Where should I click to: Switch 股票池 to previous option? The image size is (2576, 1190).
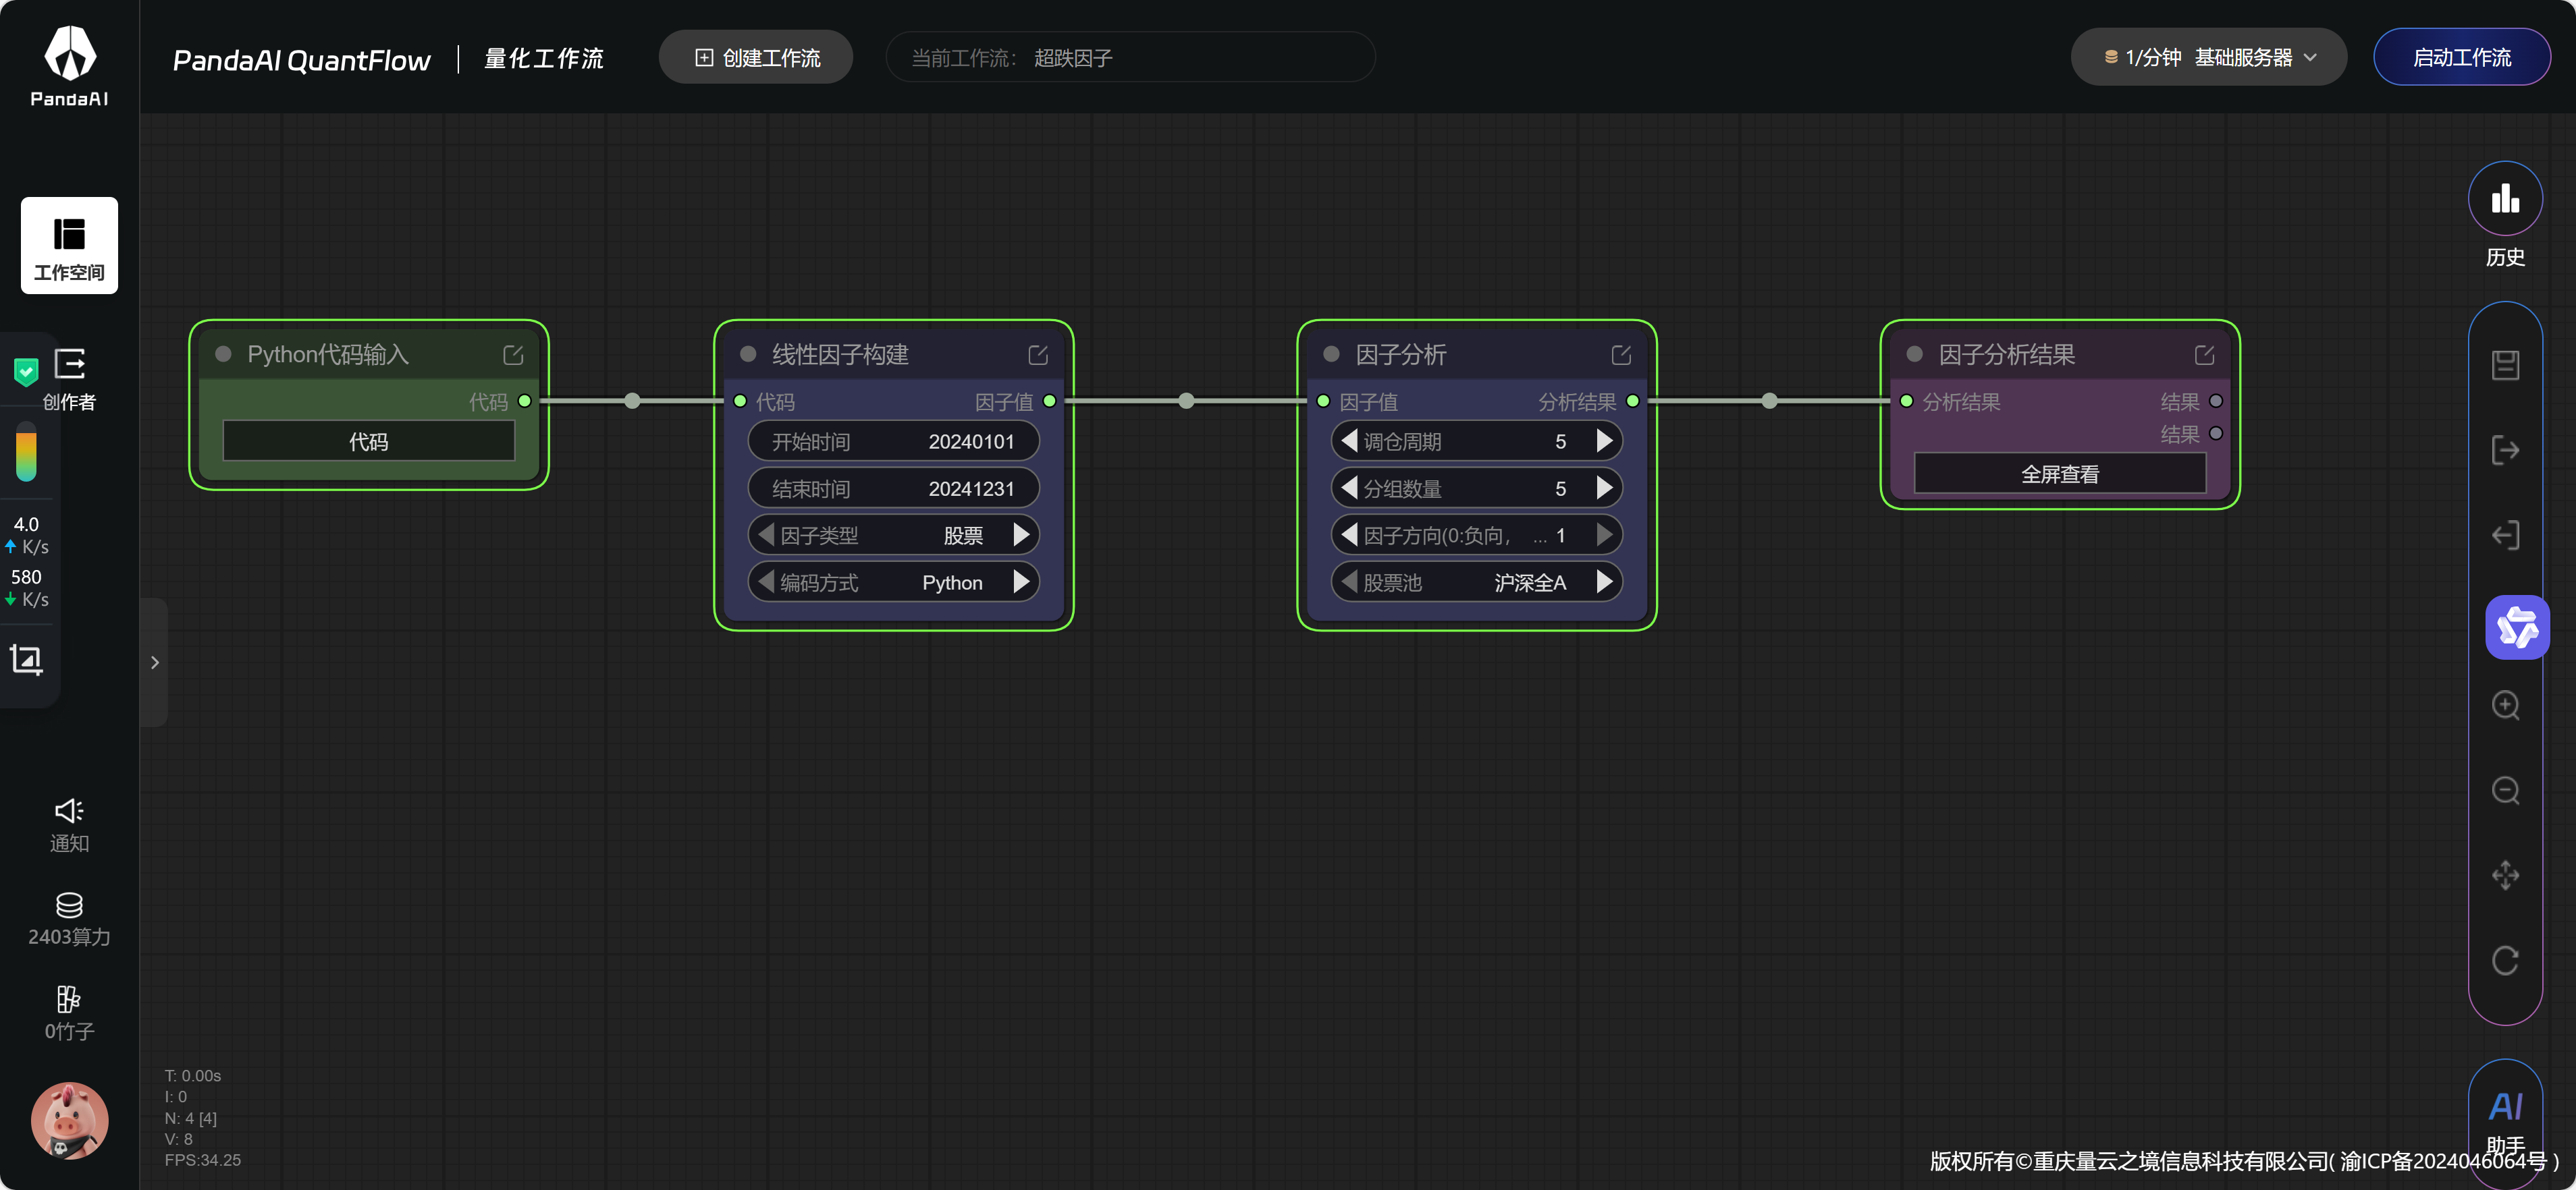click(x=1350, y=582)
